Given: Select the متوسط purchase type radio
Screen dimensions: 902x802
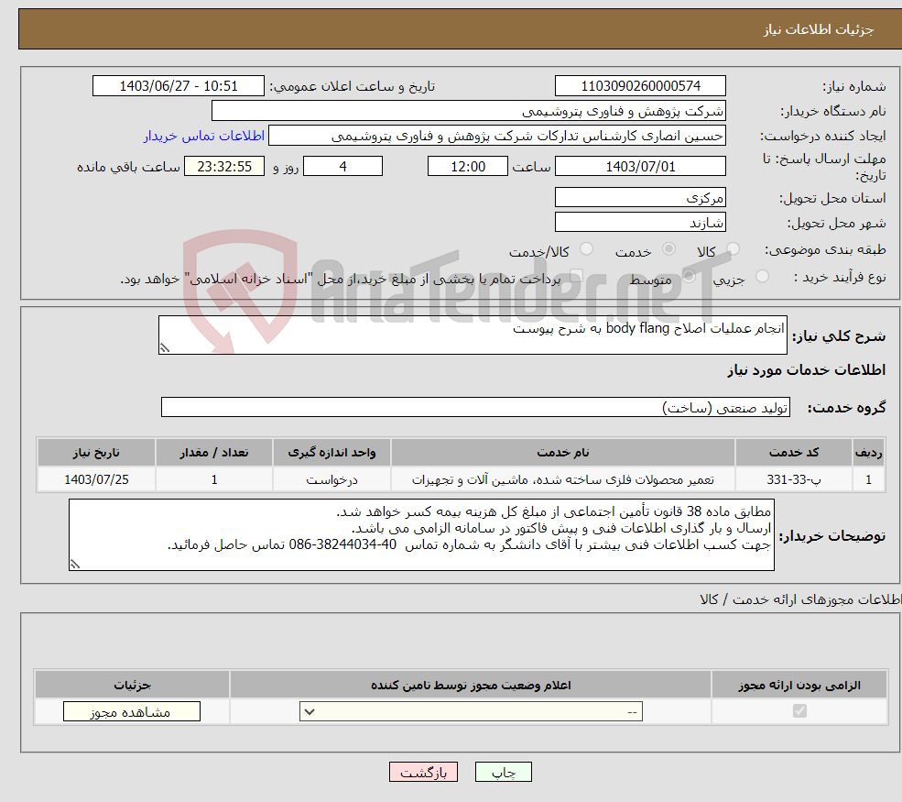Looking at the screenshot, I should click(x=689, y=277).
